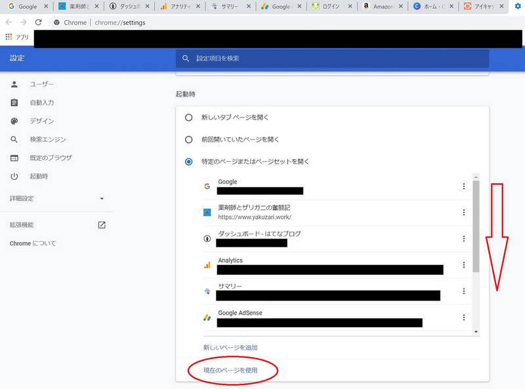The height and width of the screenshot is (389, 525).
Task: Select the 自動入力 clipboard icon in sidebar
Action: (14, 102)
